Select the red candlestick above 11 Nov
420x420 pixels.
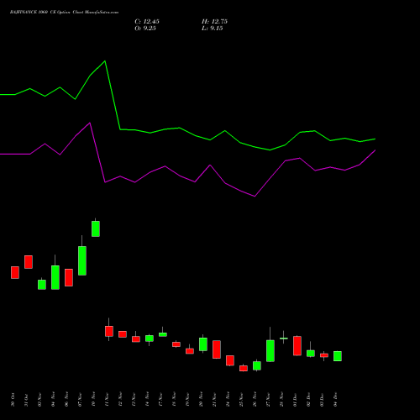pos(109,331)
